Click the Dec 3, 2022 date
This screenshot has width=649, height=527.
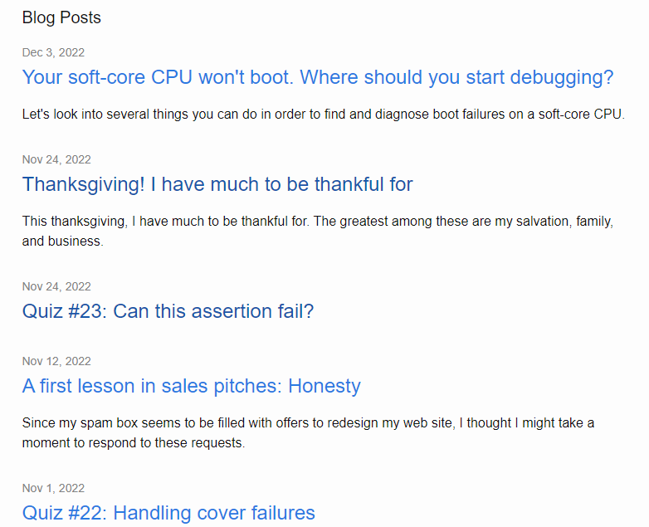[53, 52]
